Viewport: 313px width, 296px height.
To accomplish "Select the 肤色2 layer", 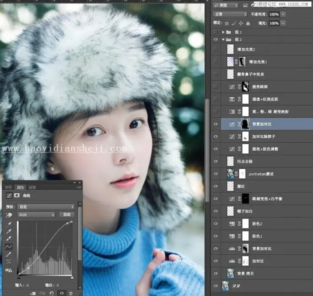I will 267,223.
